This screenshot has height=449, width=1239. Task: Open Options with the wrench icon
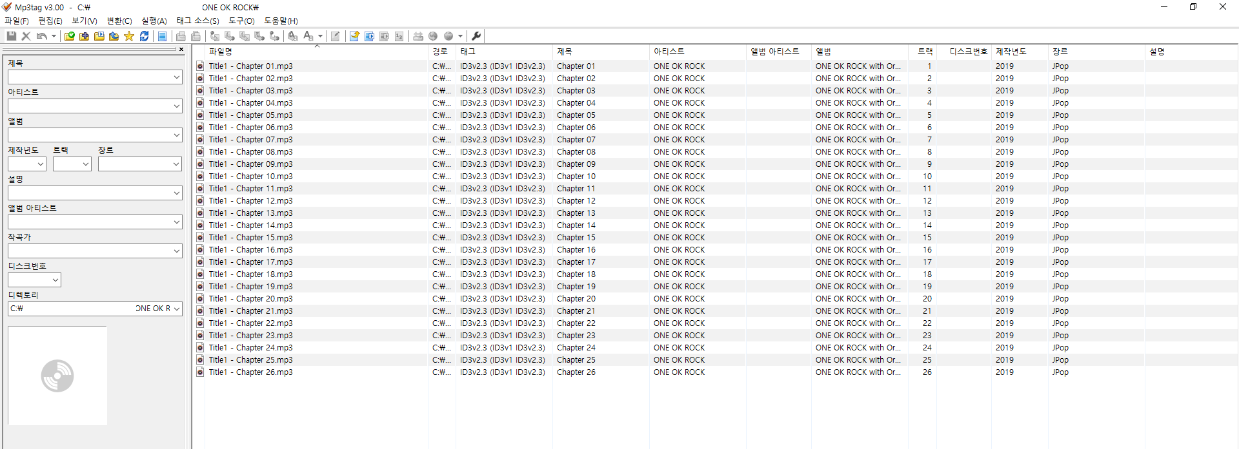point(476,36)
